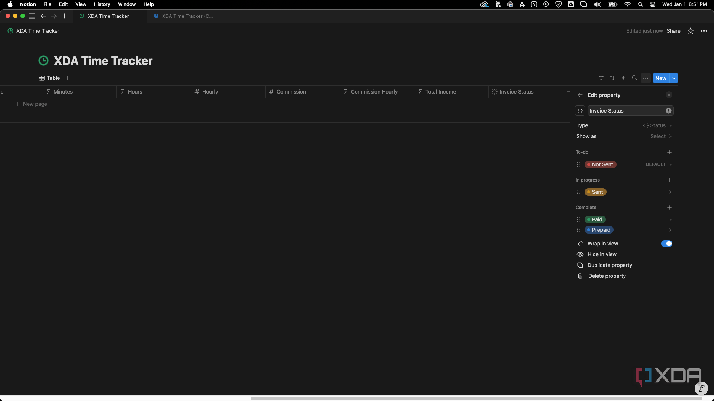Add a new column with plus
Viewport: 714px width, 401px height.
point(568,92)
